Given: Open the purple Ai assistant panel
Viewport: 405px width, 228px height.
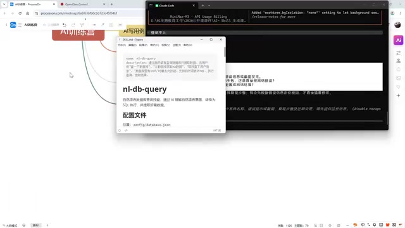Looking at the screenshot, I should (398, 40).
